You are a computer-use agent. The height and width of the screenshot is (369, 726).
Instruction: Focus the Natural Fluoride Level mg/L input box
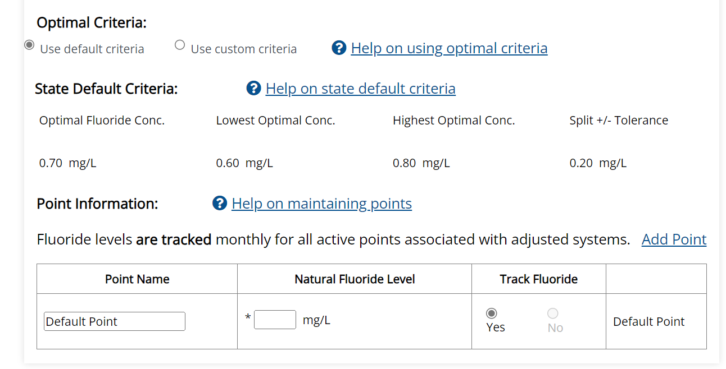275,320
